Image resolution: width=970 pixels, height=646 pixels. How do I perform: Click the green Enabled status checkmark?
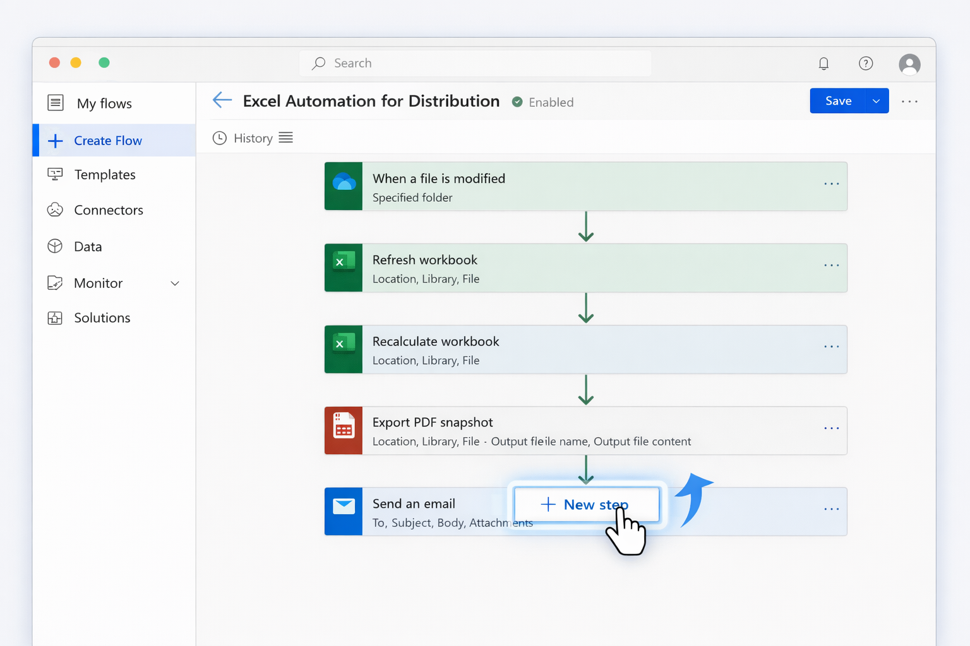[517, 102]
